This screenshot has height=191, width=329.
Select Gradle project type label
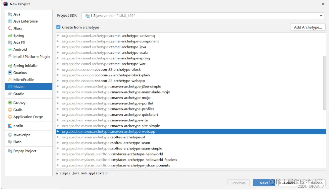pos(19,94)
